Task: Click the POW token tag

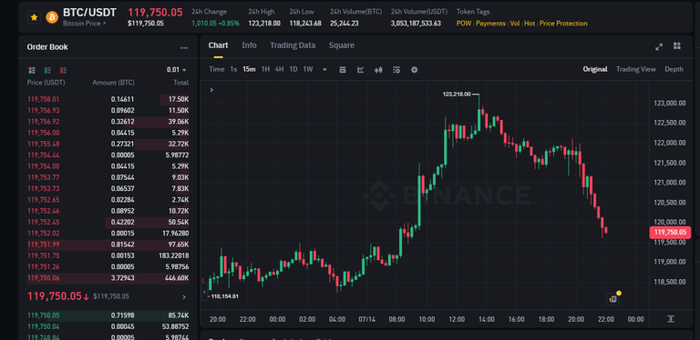Action: click(x=464, y=24)
